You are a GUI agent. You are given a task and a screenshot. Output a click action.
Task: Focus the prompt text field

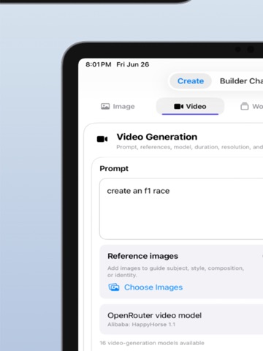click(x=181, y=209)
